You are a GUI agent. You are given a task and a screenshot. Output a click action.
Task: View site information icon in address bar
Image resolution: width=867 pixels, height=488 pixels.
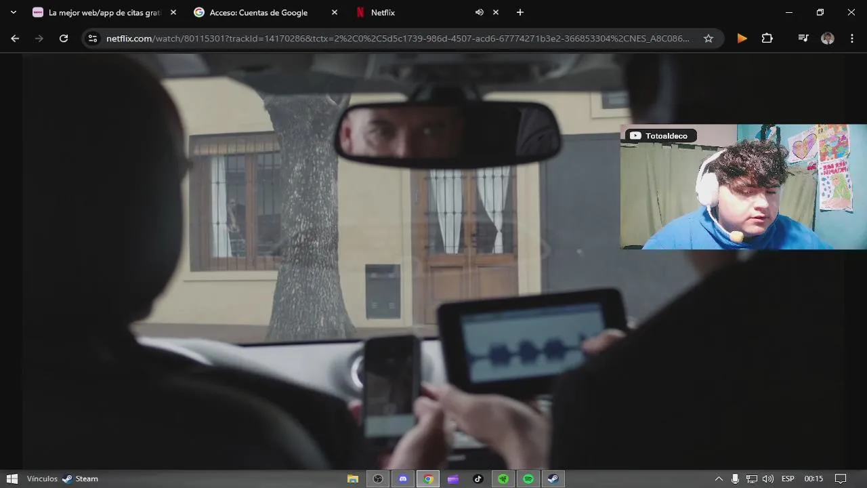click(x=93, y=39)
